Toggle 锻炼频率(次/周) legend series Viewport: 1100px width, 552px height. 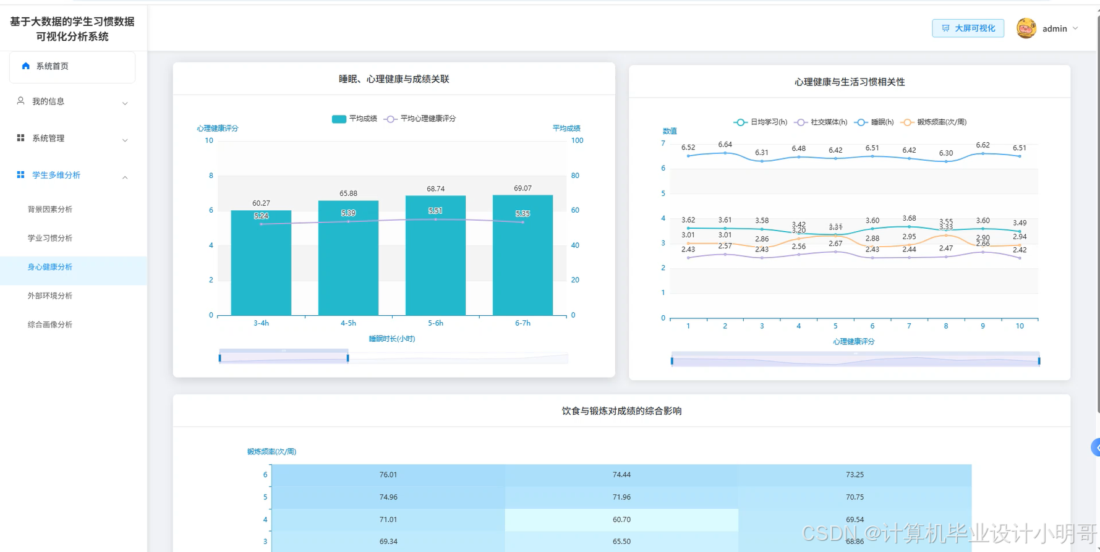[x=933, y=122]
